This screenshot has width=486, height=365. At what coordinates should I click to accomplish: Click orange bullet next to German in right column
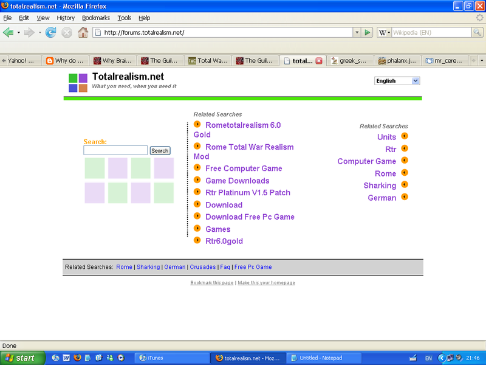(405, 196)
